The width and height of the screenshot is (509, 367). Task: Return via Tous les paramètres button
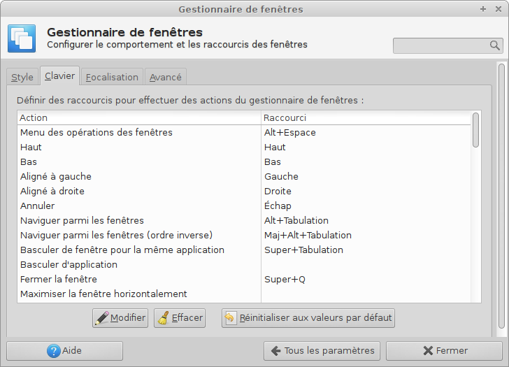coord(322,351)
